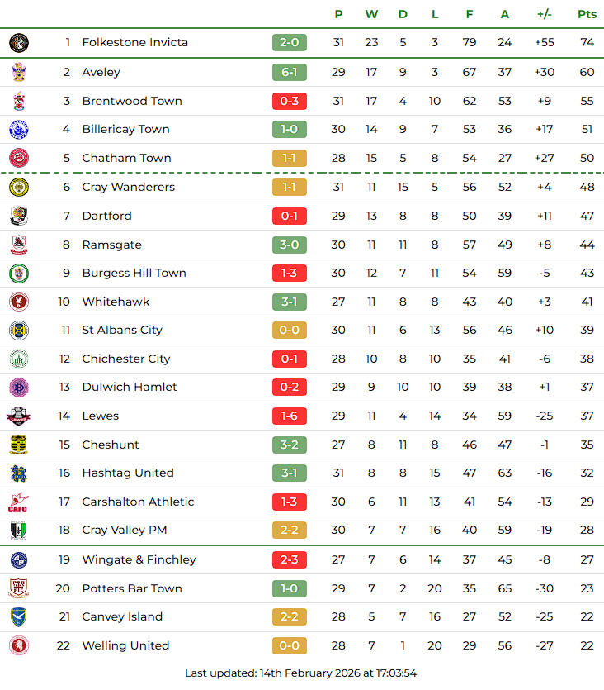The image size is (604, 690).
Task: Click the Lewes club logo
Action: [x=18, y=416]
